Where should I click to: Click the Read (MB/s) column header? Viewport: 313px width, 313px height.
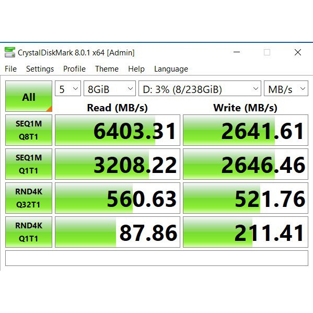[x=118, y=108]
